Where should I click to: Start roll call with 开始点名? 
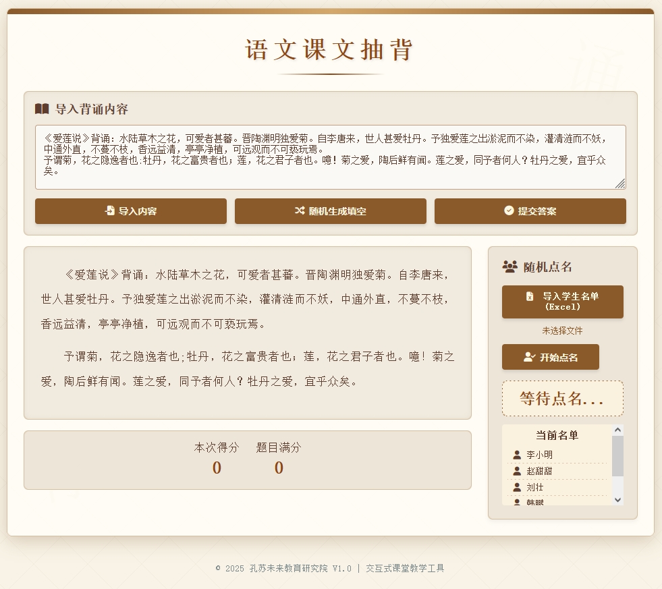[x=551, y=357]
